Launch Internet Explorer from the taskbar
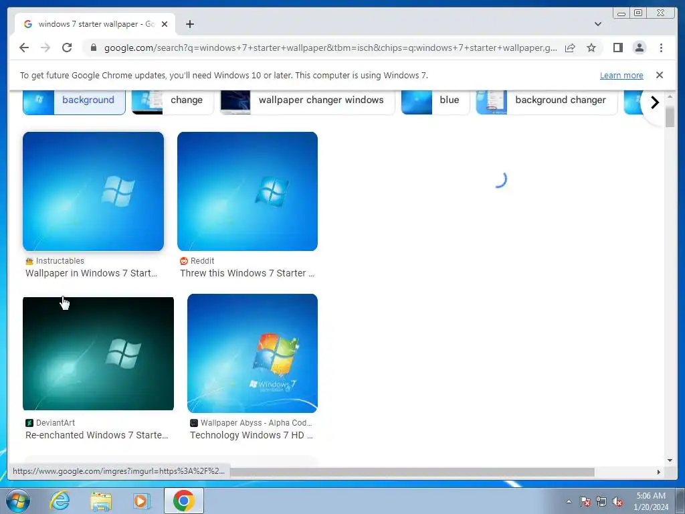The width and height of the screenshot is (685, 514). coord(60,501)
